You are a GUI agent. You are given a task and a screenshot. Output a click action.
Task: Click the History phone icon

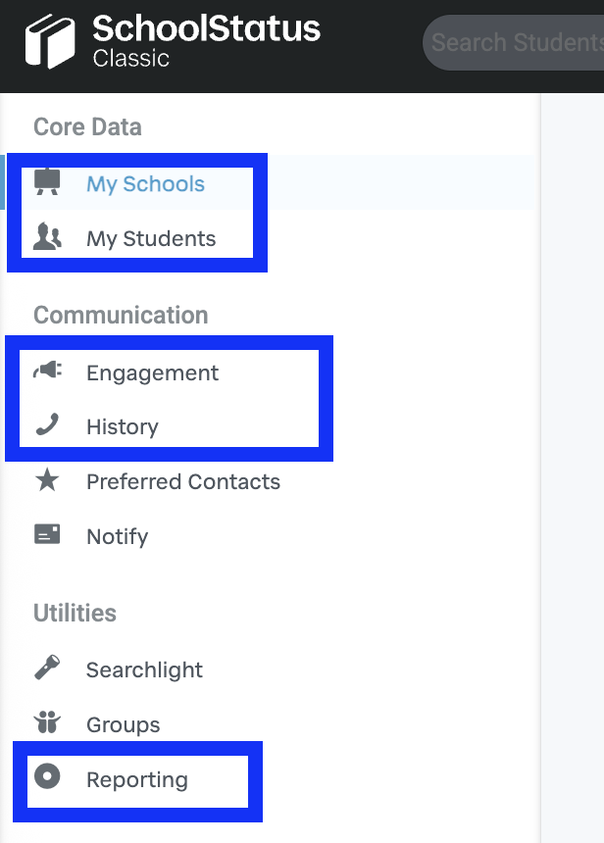coord(47,425)
